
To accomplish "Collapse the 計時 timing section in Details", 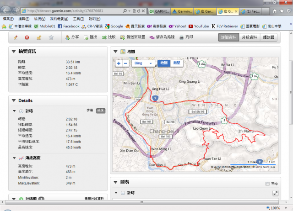I will (x=14, y=111).
